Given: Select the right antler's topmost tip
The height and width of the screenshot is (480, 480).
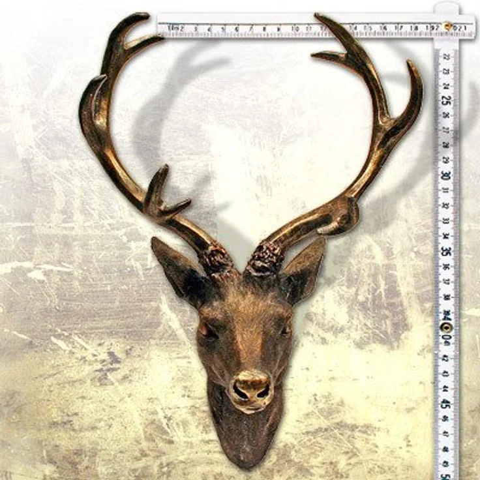Looking at the screenshot, I should 318,16.
